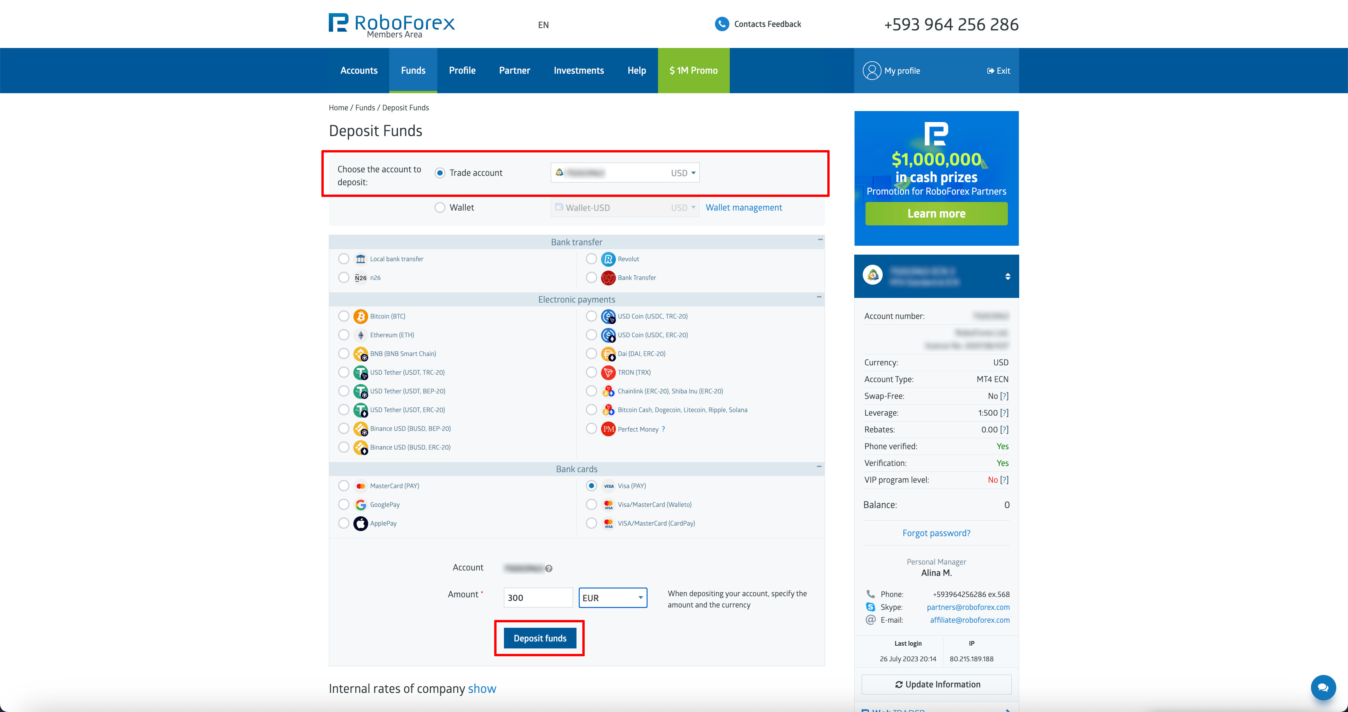1348x712 pixels.
Task: Click the Perfect Money PM icon
Action: tap(608, 429)
